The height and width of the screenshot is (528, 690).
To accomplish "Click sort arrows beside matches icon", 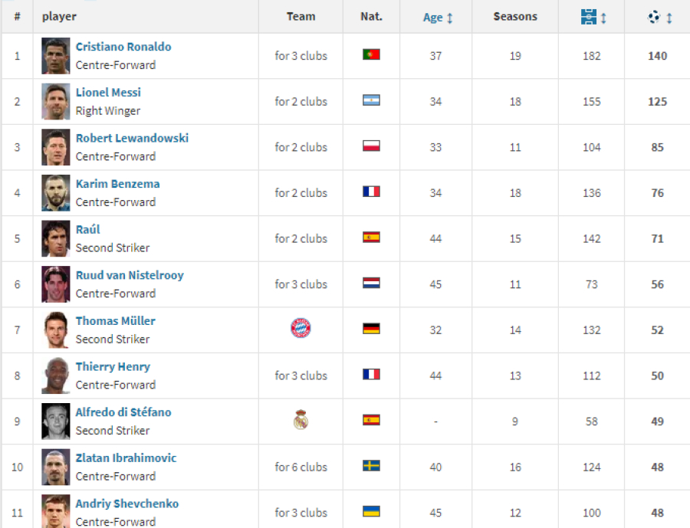I will [x=604, y=18].
